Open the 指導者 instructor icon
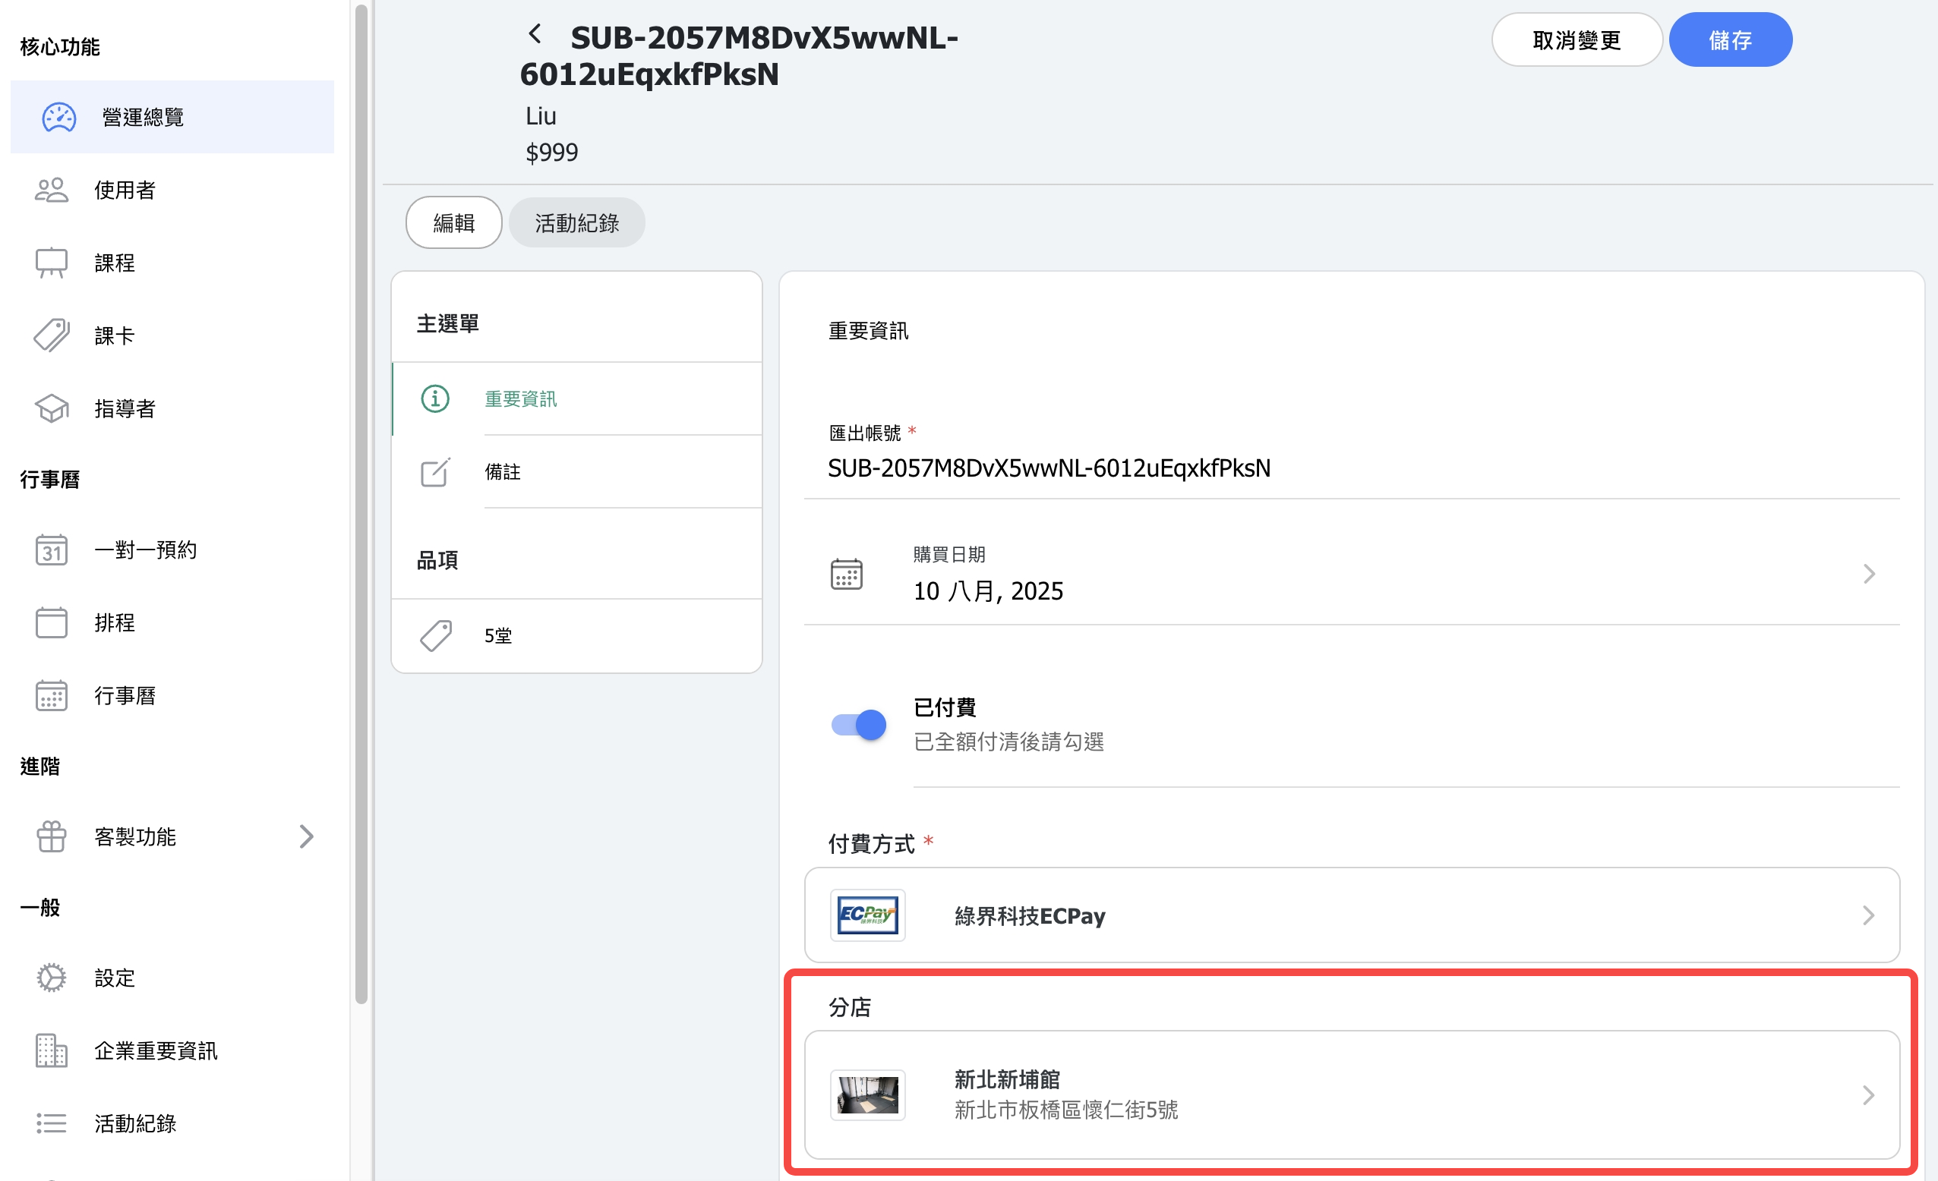The image size is (1938, 1181). click(51, 408)
